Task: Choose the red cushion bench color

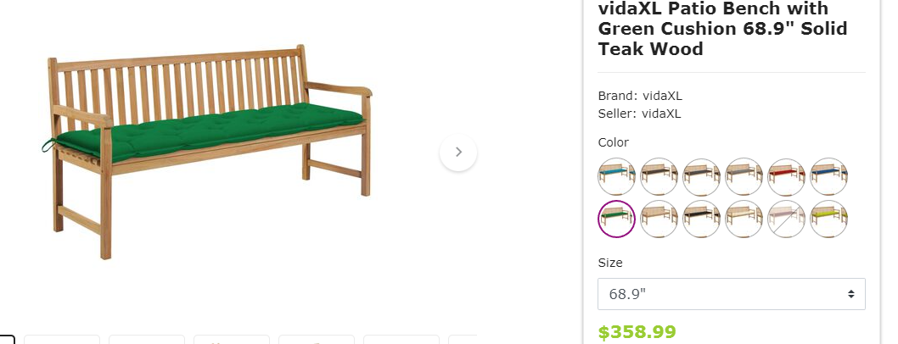Action: point(786,176)
